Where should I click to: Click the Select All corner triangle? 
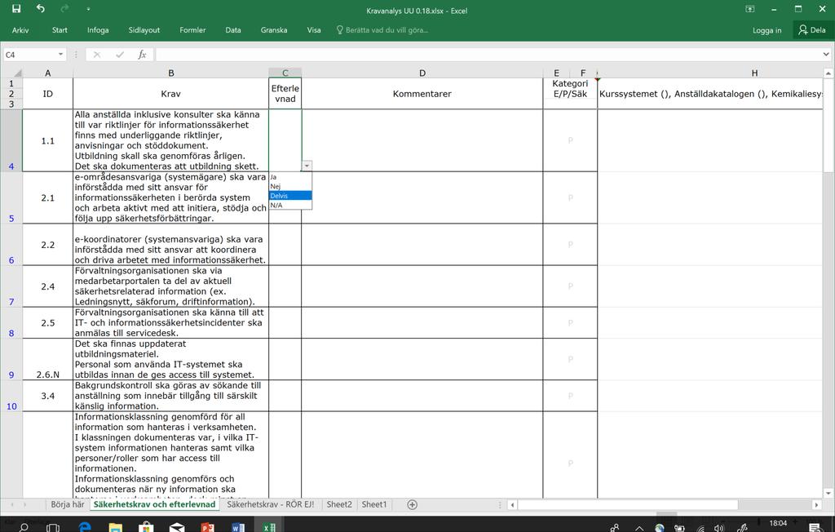pos(17,73)
